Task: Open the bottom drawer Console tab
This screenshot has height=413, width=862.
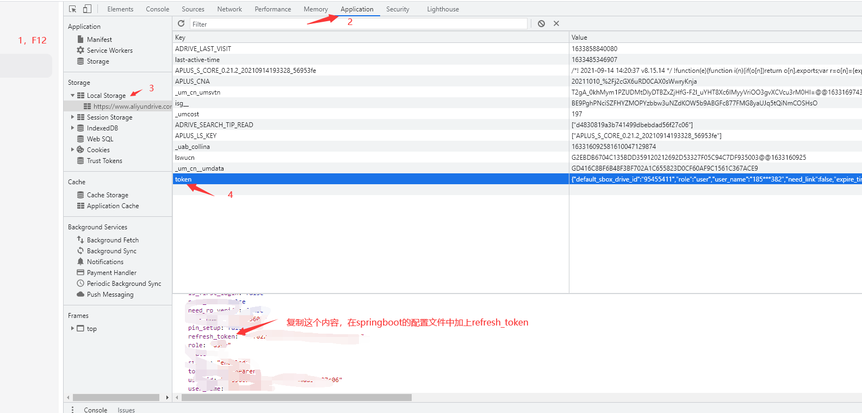Action: point(95,410)
